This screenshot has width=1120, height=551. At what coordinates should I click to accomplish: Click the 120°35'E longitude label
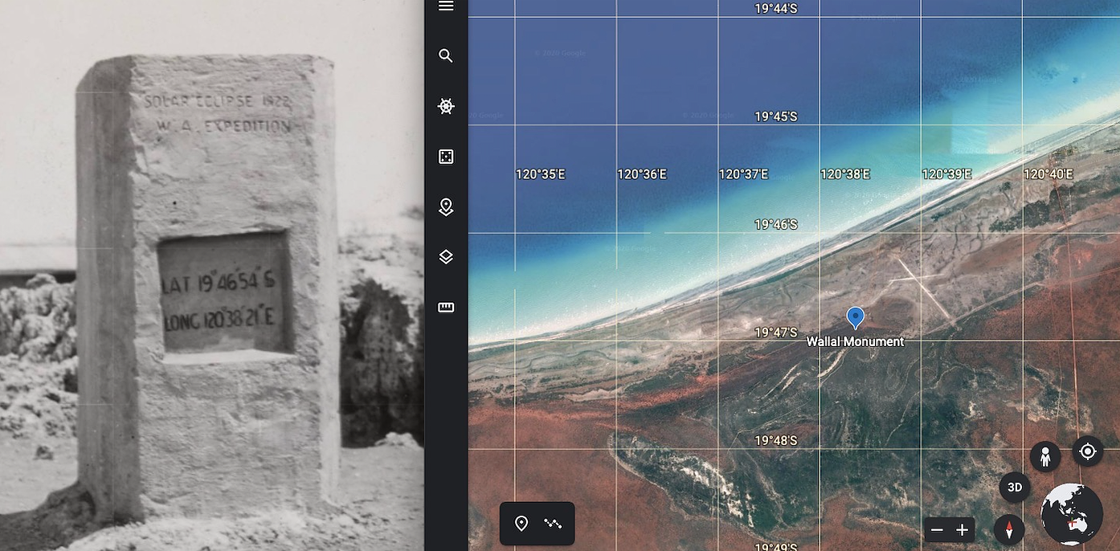pos(541,174)
